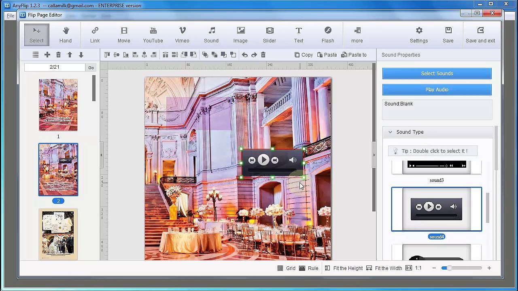Fit the page to the Height
Image resolution: width=518 pixels, height=291 pixels.
click(344, 268)
